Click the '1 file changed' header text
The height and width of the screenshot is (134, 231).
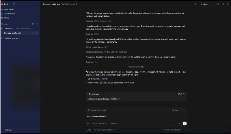93,94
